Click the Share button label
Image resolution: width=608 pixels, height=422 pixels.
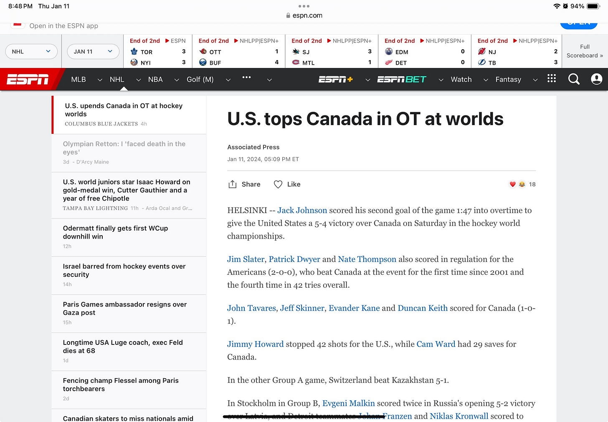point(251,184)
